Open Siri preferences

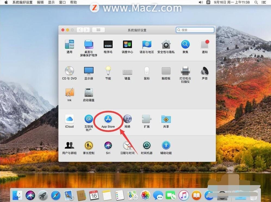pyautogui.click(x=108, y=145)
